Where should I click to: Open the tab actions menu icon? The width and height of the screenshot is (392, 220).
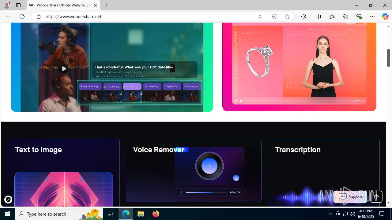point(18,5)
